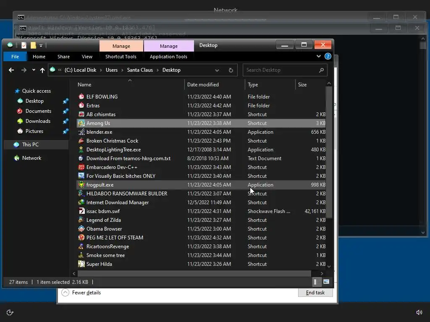This screenshot has width=430, height=322.
Task: Click the New folder quick access icon
Action: coord(33,45)
